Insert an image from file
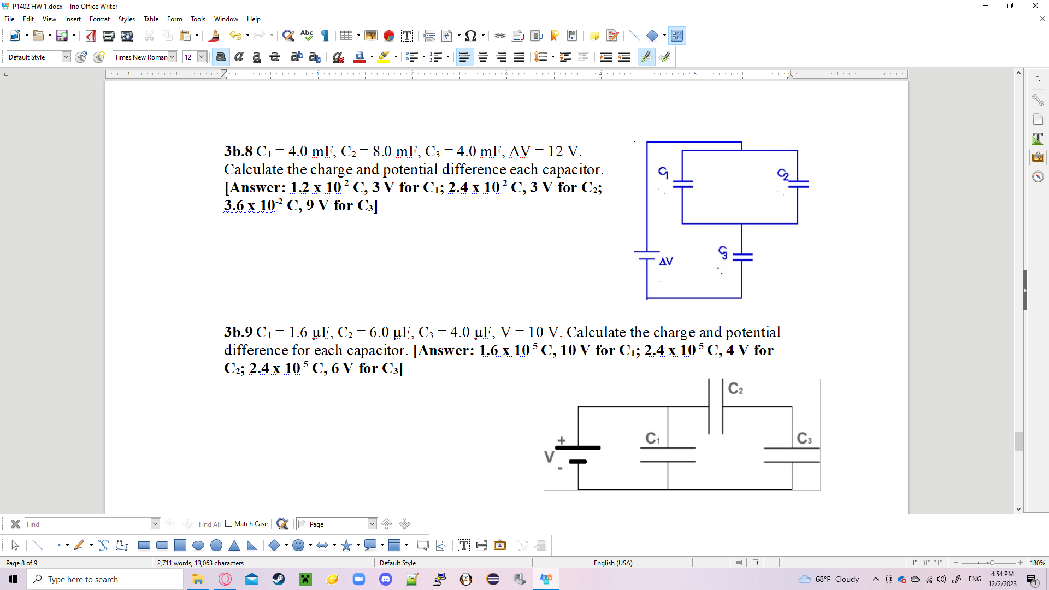1049x590 pixels. coord(371,35)
